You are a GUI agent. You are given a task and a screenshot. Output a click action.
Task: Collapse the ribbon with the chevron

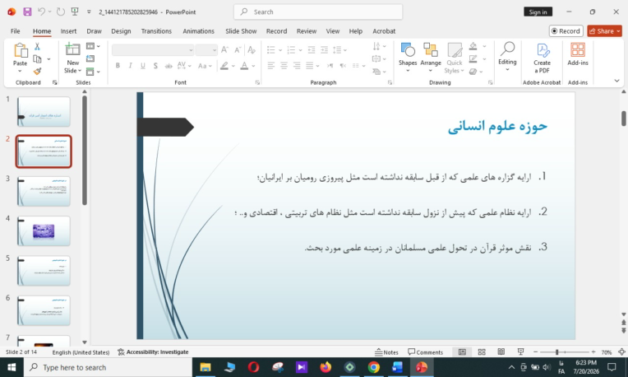pyautogui.click(x=616, y=81)
